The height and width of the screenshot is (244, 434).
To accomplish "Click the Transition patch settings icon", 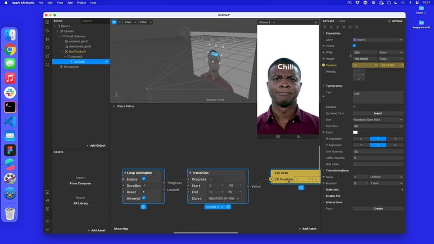I will (x=229, y=207).
